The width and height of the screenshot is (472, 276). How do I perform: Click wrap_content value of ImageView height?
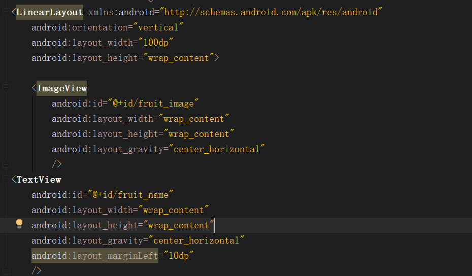point(199,134)
